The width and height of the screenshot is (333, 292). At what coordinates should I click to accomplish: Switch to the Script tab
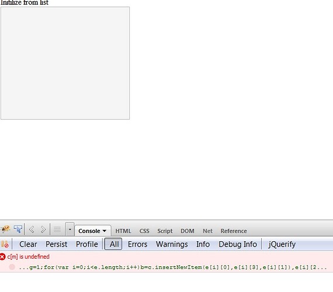pos(165,231)
